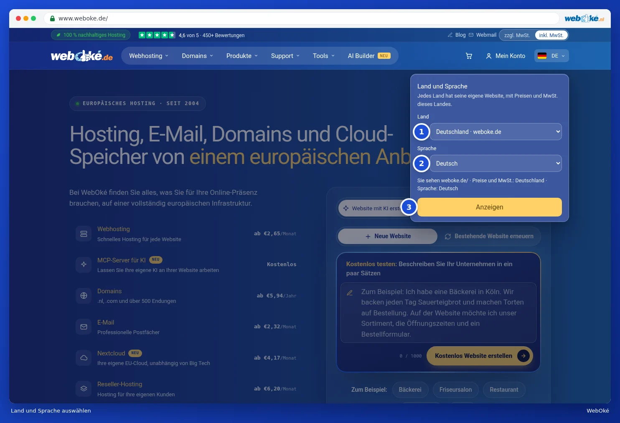Viewport: 620px width, 423px height.
Task: Click the 100 % nachhaltiges Hosting badge
Action: tap(91, 35)
